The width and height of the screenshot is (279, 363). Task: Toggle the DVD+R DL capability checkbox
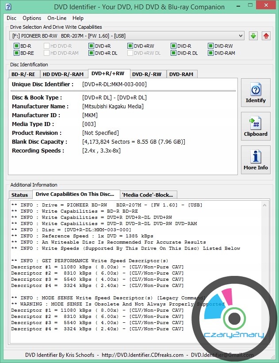91,53
